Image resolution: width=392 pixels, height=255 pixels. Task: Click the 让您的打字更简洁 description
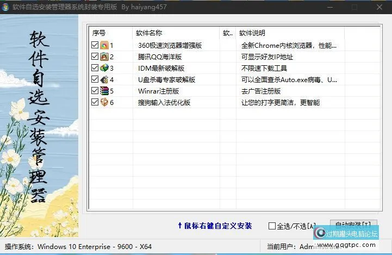pyautogui.click(x=281, y=103)
